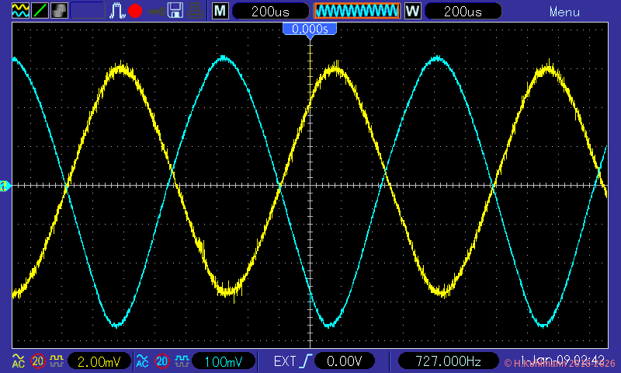Change channel 1 scale 2.00mV value
This screenshot has height=373, width=621.
(99, 361)
